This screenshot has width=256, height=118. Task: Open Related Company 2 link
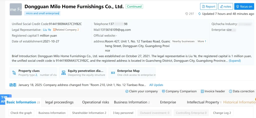pyautogui.click(x=66, y=30)
